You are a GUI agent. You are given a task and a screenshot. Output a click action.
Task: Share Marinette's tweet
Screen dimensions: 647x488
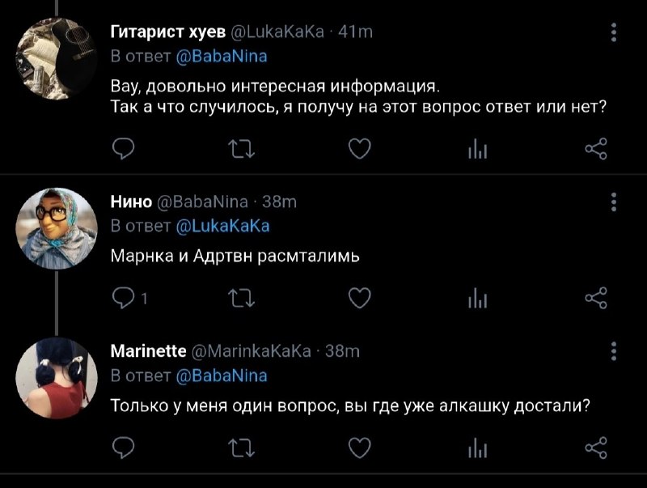(596, 448)
